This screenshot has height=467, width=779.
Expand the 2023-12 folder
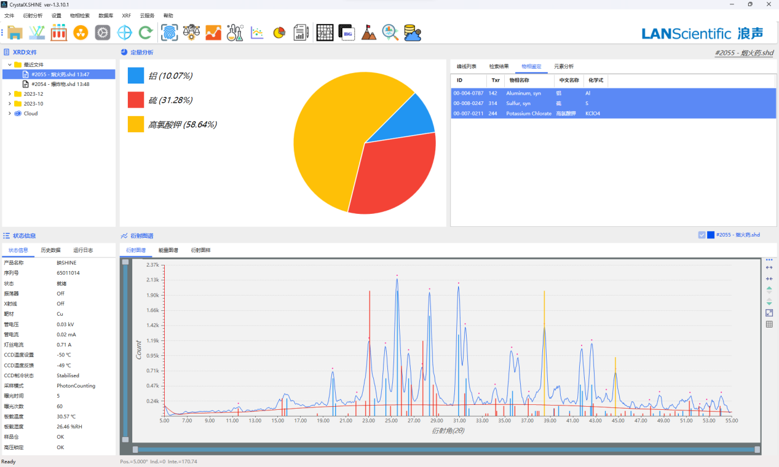[9, 94]
